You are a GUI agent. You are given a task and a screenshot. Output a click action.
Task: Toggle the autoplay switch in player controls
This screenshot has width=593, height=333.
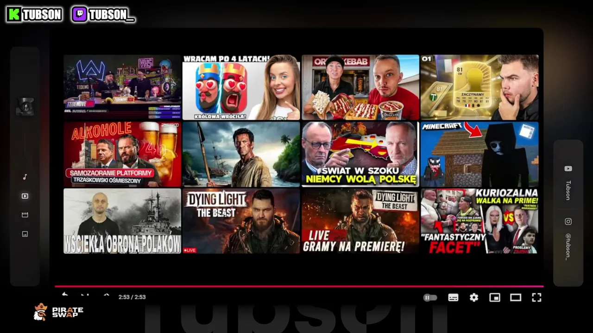[430, 297]
